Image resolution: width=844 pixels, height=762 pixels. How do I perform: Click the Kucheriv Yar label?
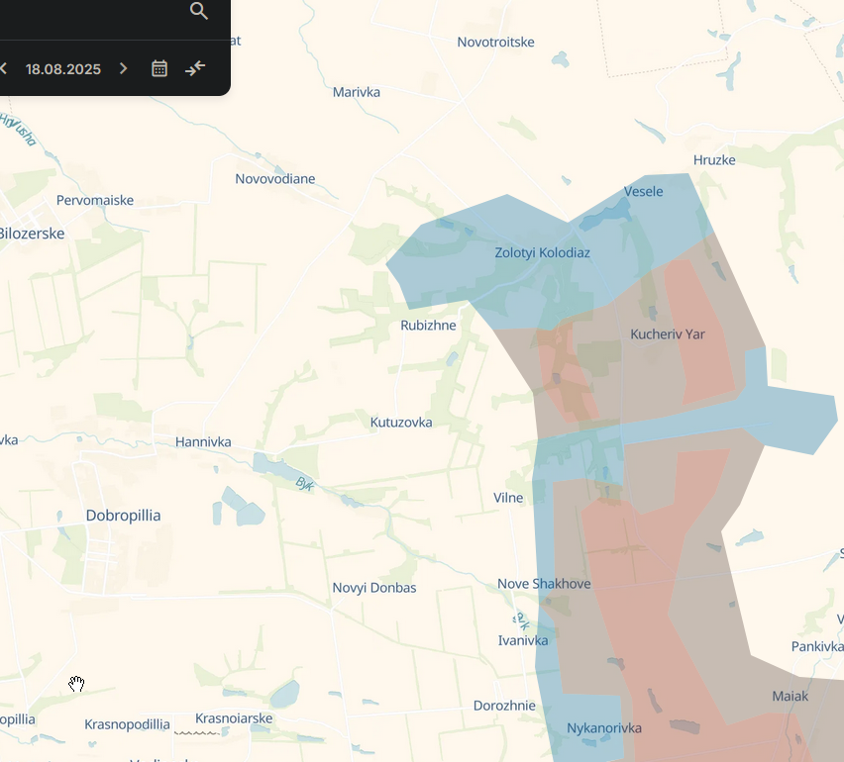click(668, 334)
